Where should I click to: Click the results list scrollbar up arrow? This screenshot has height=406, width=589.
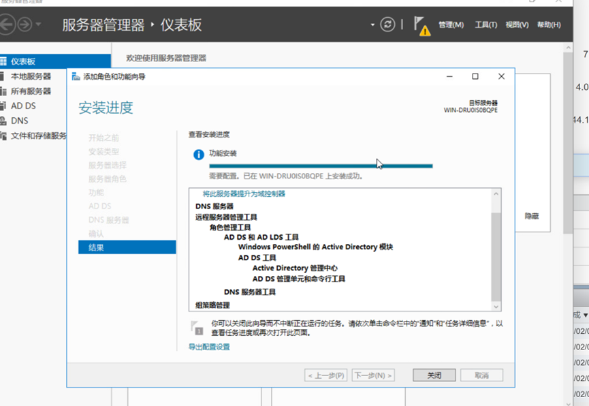point(496,194)
